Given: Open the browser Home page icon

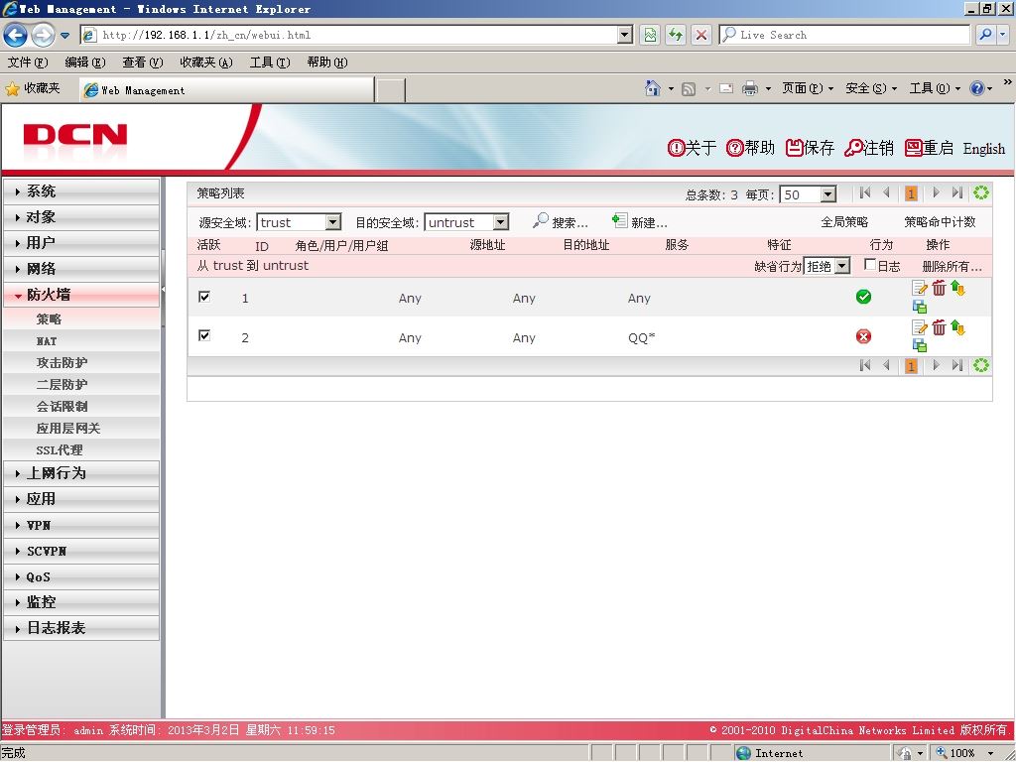Looking at the screenshot, I should [x=653, y=88].
